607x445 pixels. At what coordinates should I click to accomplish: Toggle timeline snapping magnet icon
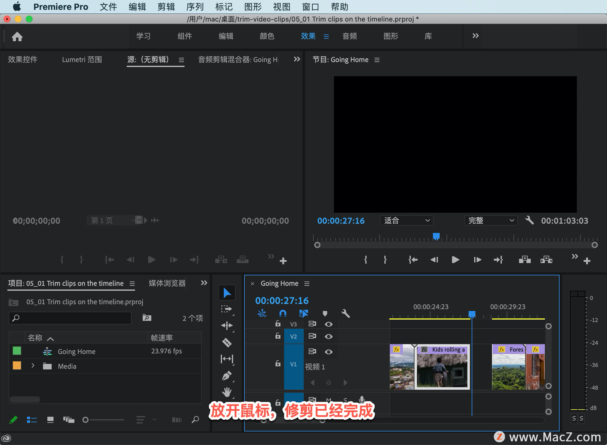pos(283,314)
